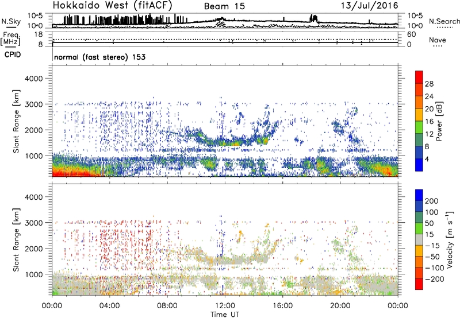Viewport: 460px width, 318px height.
Task: Click 'Slant Range [km]' label of power panel
Action: pos(16,121)
